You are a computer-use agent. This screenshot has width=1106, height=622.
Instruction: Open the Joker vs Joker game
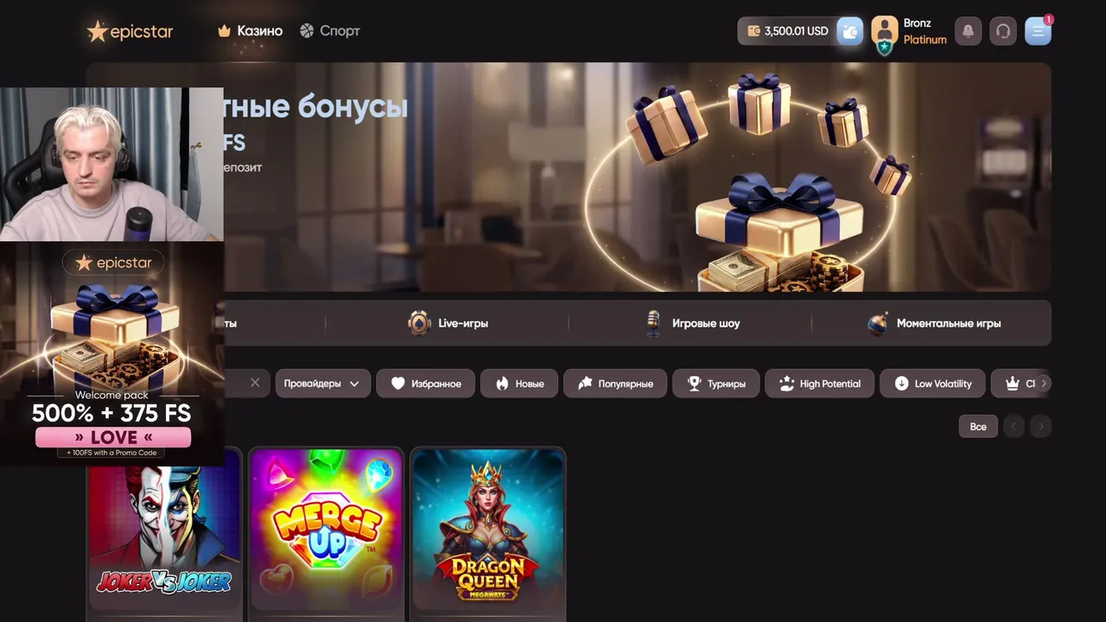[163, 534]
